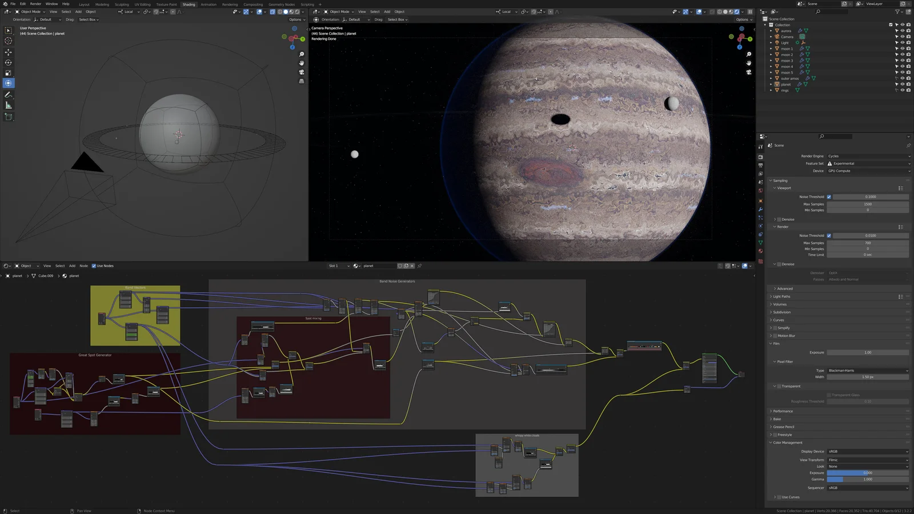Open the World properties tab icon
This screenshot has height=514, width=914.
[760, 191]
